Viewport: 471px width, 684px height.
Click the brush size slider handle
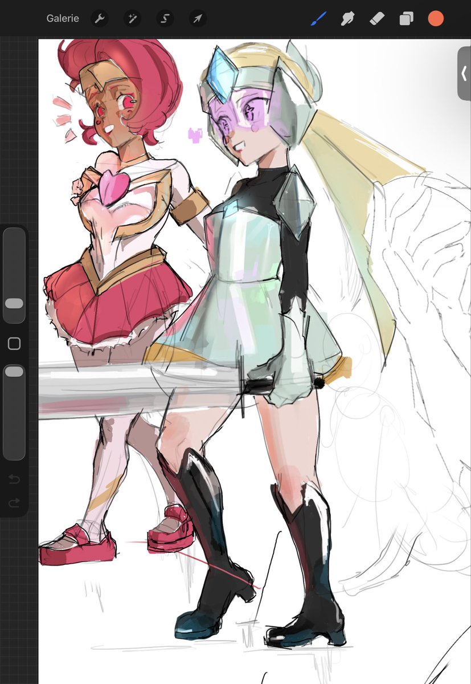coord(14,303)
